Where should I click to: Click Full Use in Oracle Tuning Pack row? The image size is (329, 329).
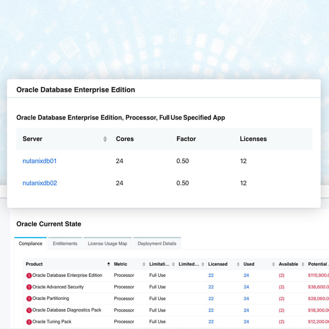(x=157, y=322)
